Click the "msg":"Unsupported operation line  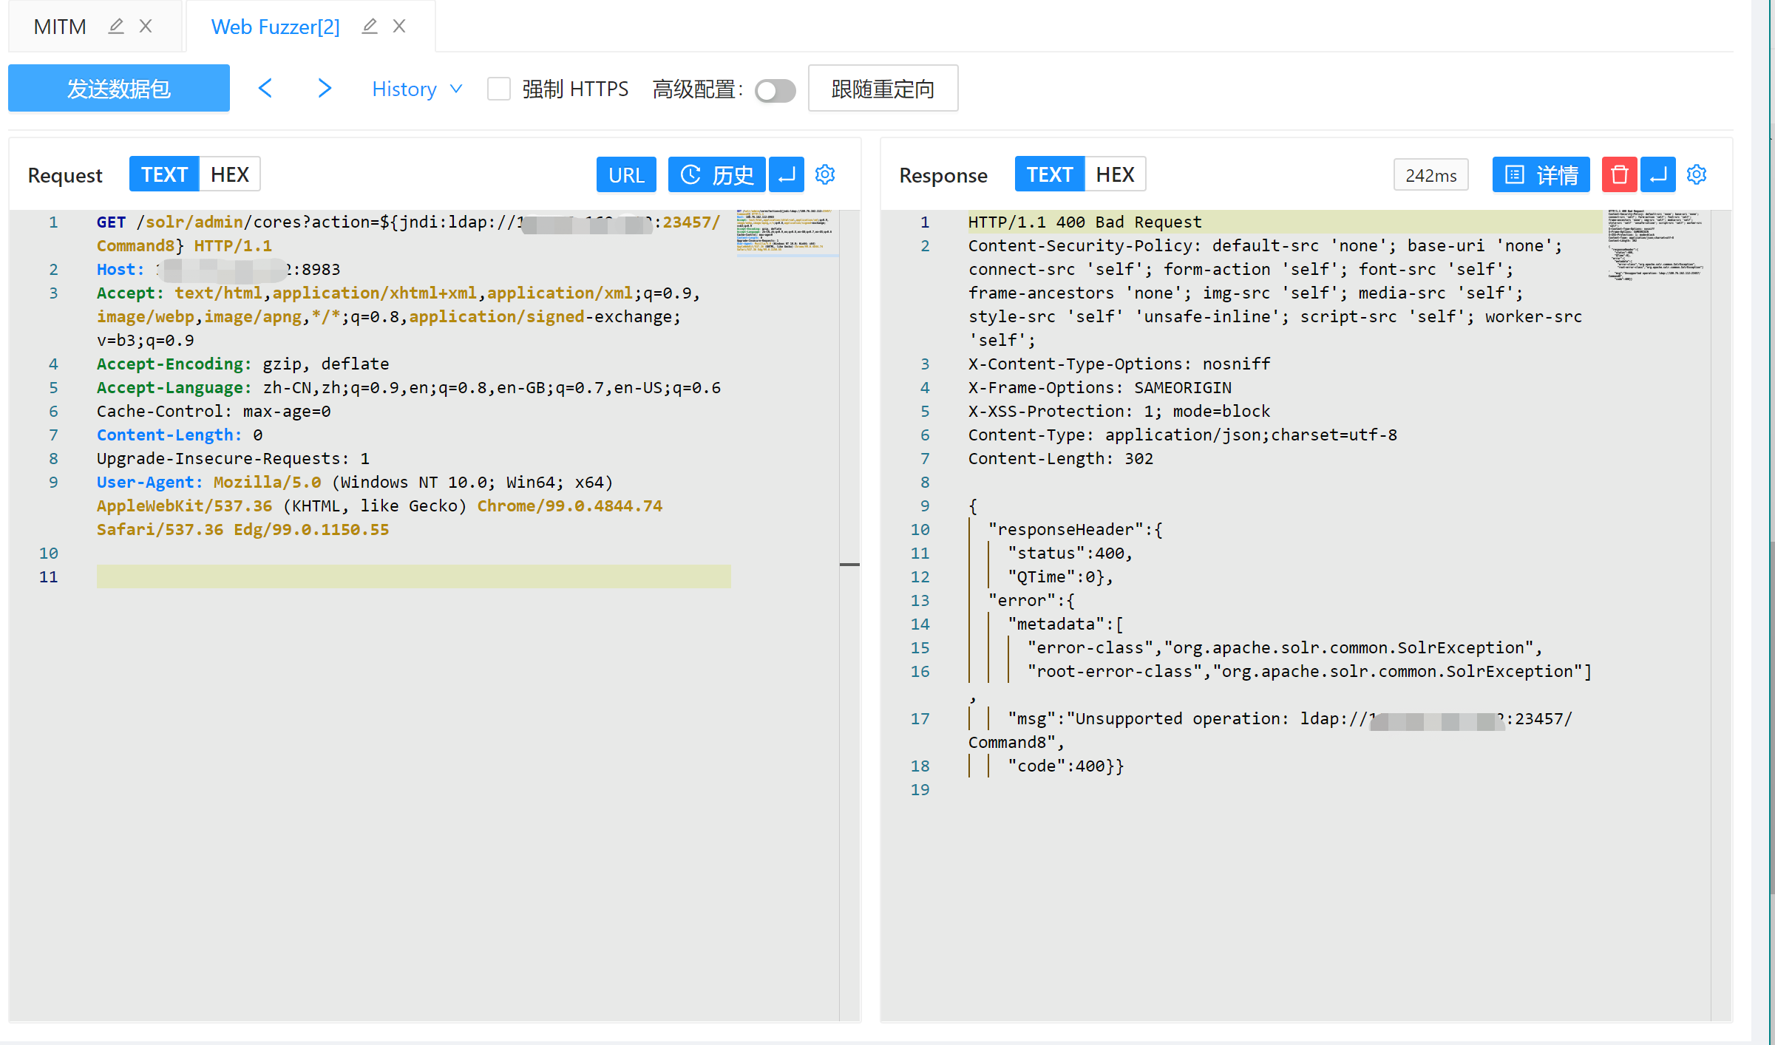1272,730
